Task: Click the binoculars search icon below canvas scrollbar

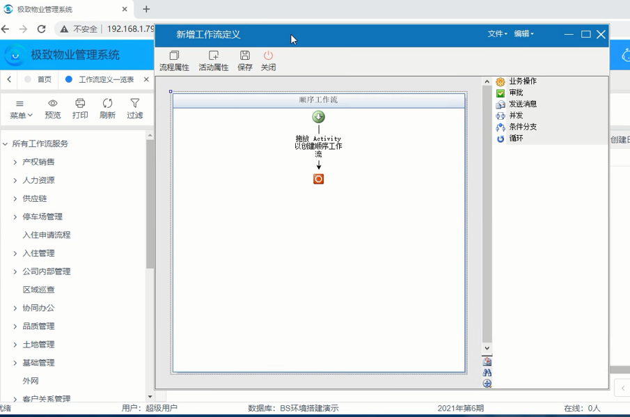Action: [487, 372]
